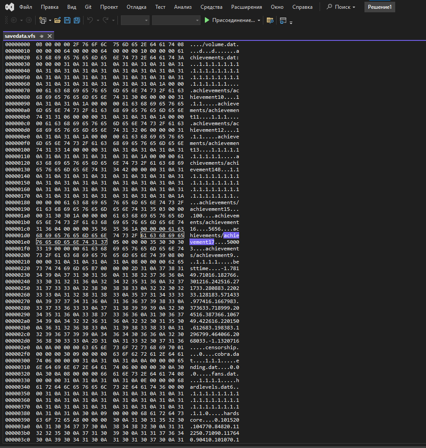This screenshot has width=426, height=448.
Task: Click the Решение1 solution button
Action: (x=380, y=7)
